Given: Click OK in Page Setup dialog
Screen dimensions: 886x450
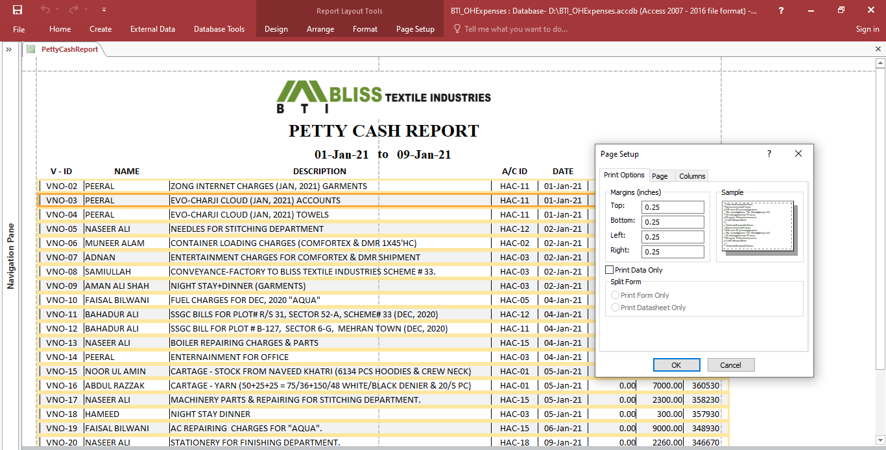Looking at the screenshot, I should [x=676, y=365].
